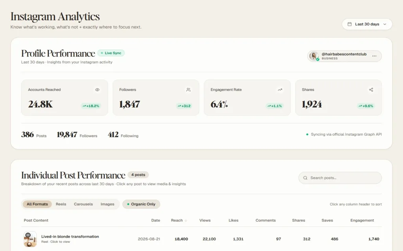Click the 4 posts count badge
The image size is (403, 251).
[x=138, y=175]
